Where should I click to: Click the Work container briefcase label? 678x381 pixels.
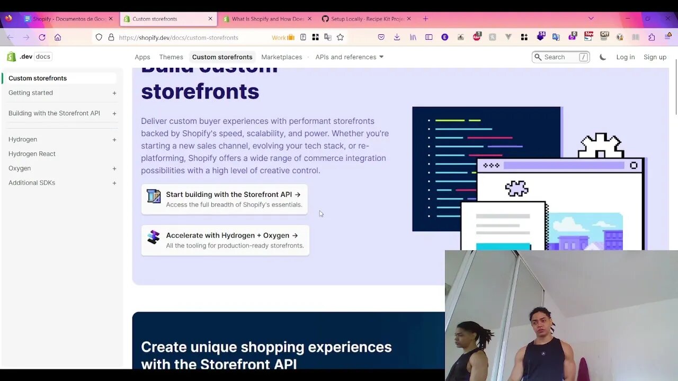point(283,38)
